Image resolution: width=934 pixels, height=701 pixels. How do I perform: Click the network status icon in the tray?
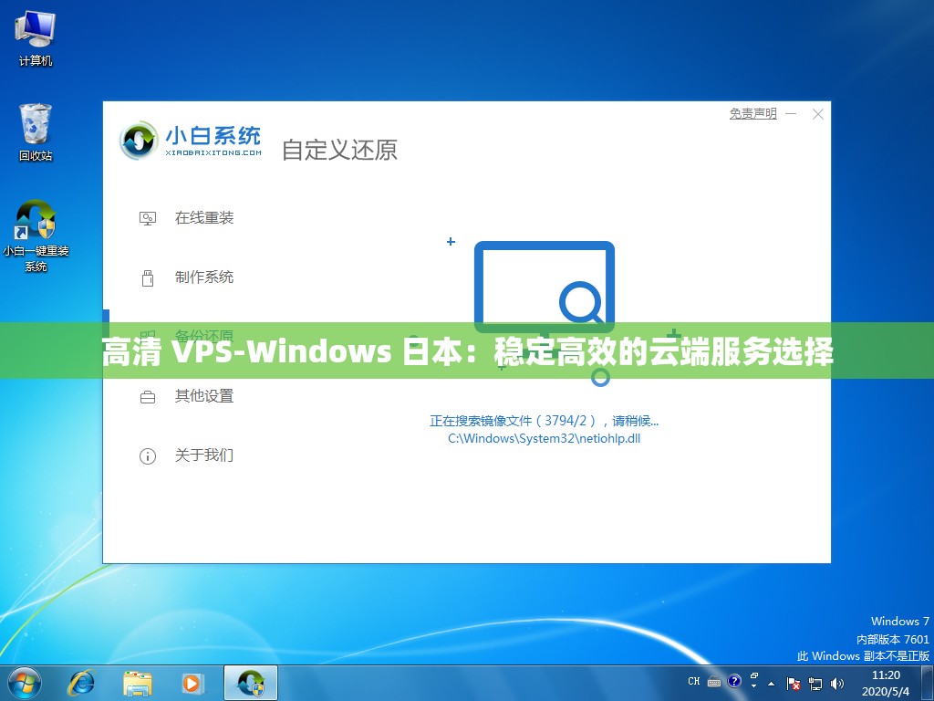pyautogui.click(x=815, y=683)
